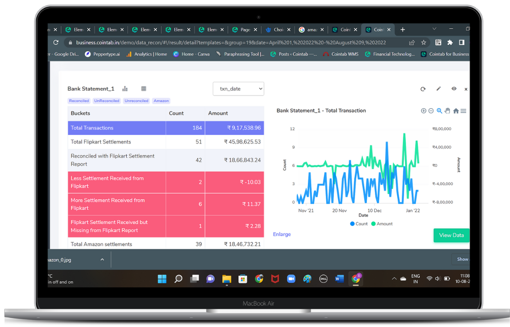Image resolution: width=510 pixels, height=327 pixels.
Task: Toggle the Amount series in the chart legend
Action: click(382, 224)
